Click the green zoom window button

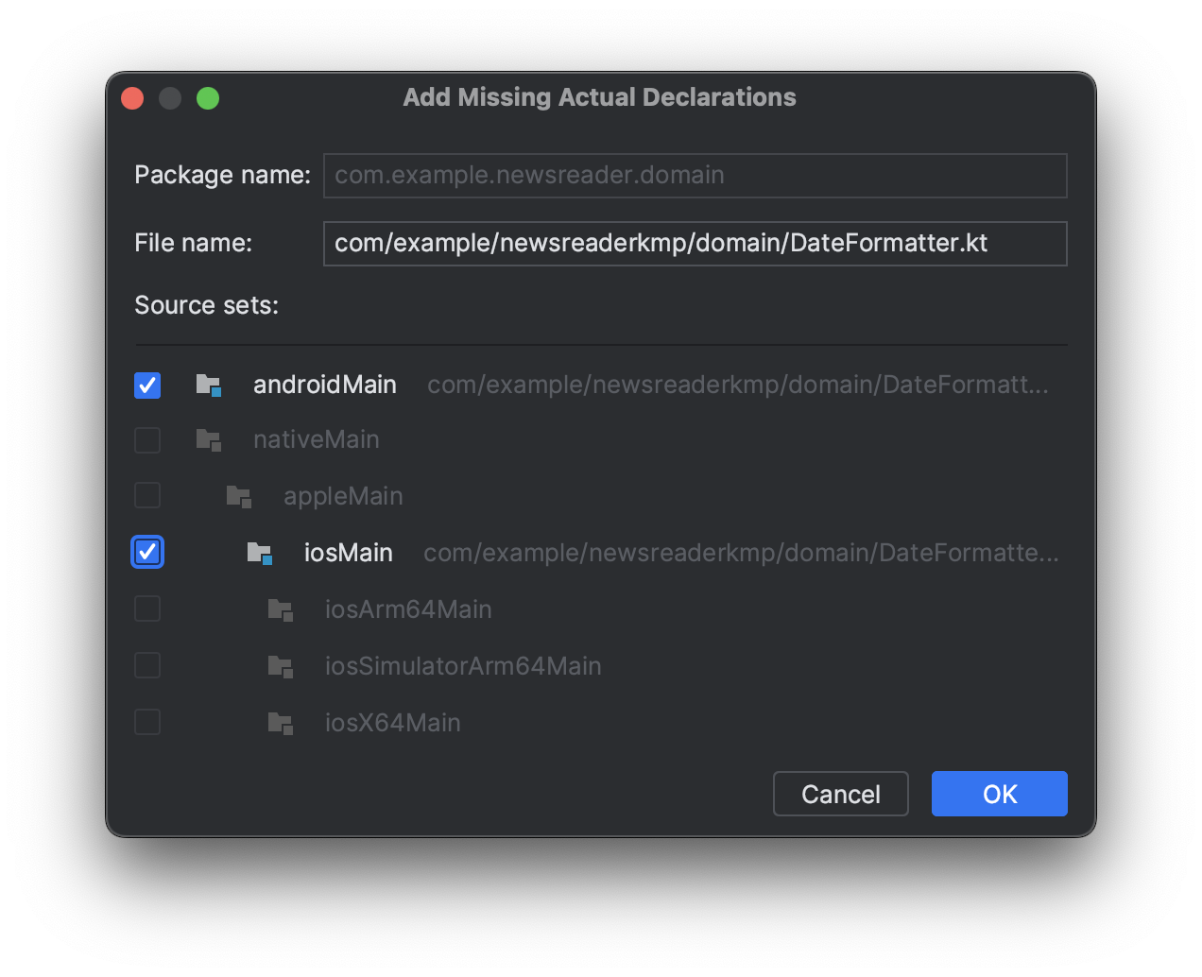click(x=208, y=98)
